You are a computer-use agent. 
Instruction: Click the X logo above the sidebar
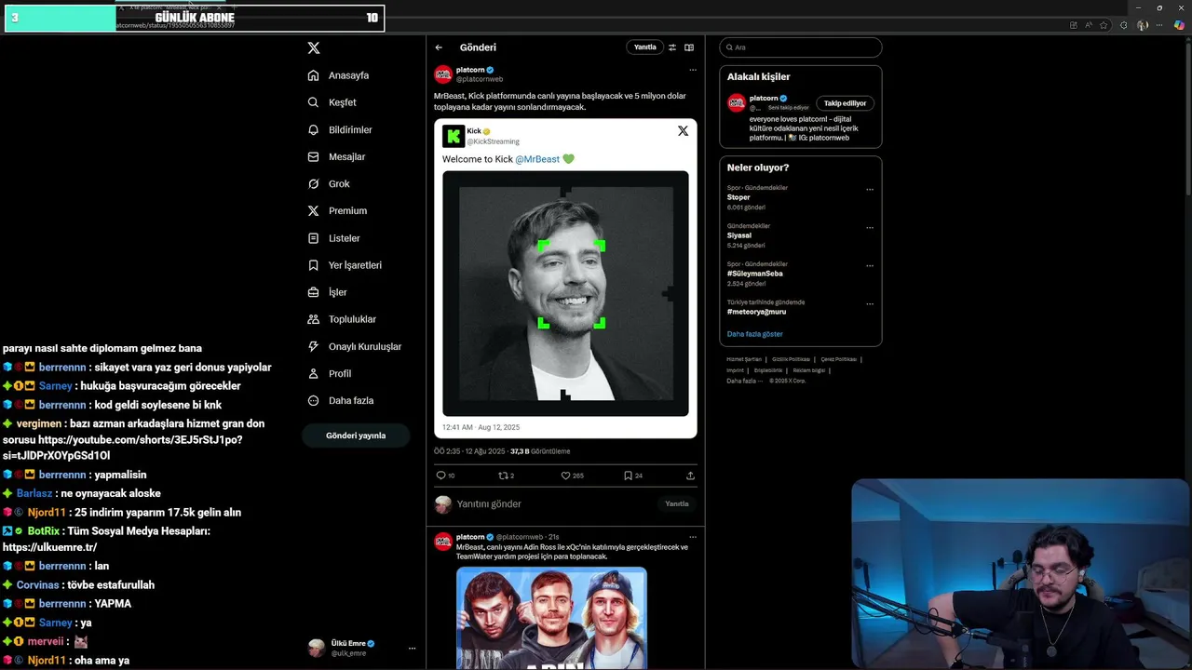coord(314,47)
